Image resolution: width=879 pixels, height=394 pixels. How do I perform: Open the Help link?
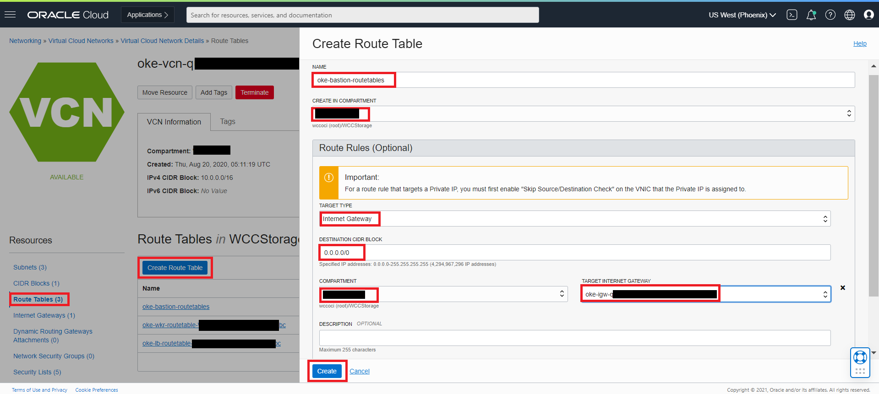tap(860, 43)
